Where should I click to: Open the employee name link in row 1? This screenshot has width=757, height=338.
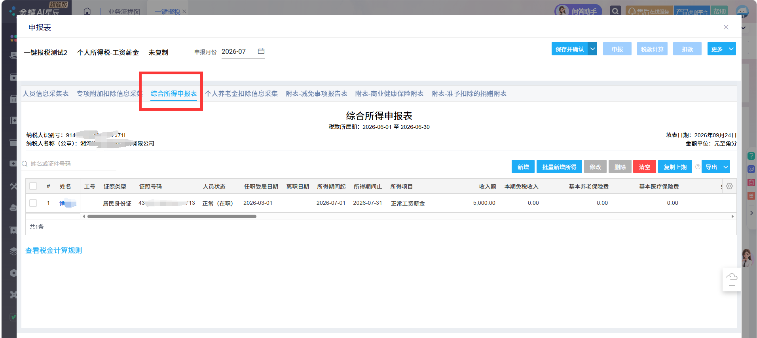[x=68, y=203]
